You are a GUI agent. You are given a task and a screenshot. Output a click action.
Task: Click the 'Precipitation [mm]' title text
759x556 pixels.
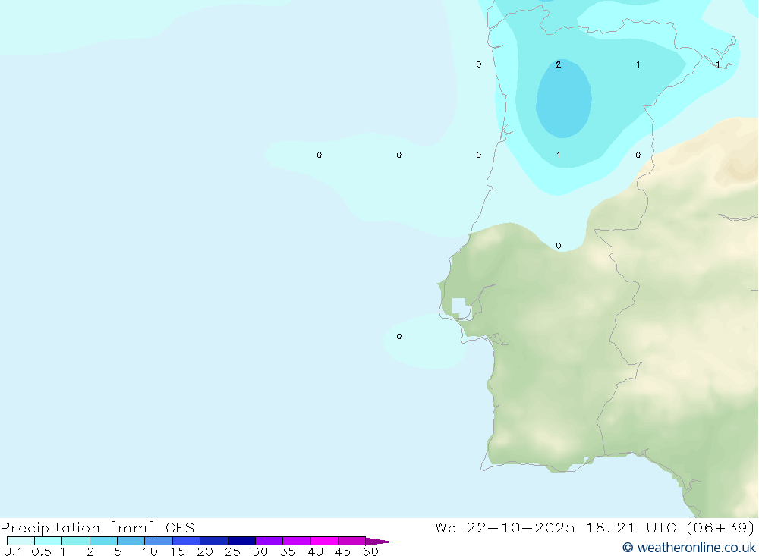coord(78,528)
